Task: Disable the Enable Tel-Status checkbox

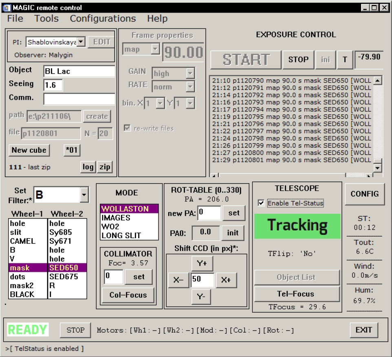Action: click(x=261, y=203)
